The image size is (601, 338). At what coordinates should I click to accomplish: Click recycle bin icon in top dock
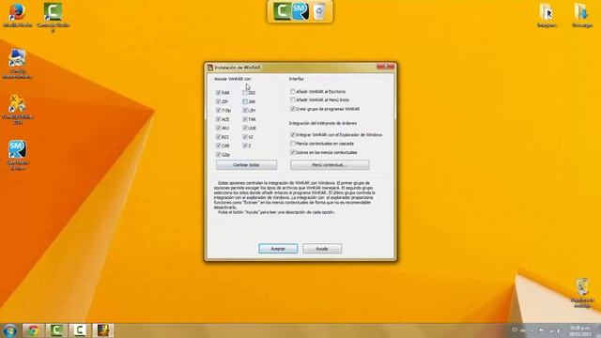[x=319, y=11]
